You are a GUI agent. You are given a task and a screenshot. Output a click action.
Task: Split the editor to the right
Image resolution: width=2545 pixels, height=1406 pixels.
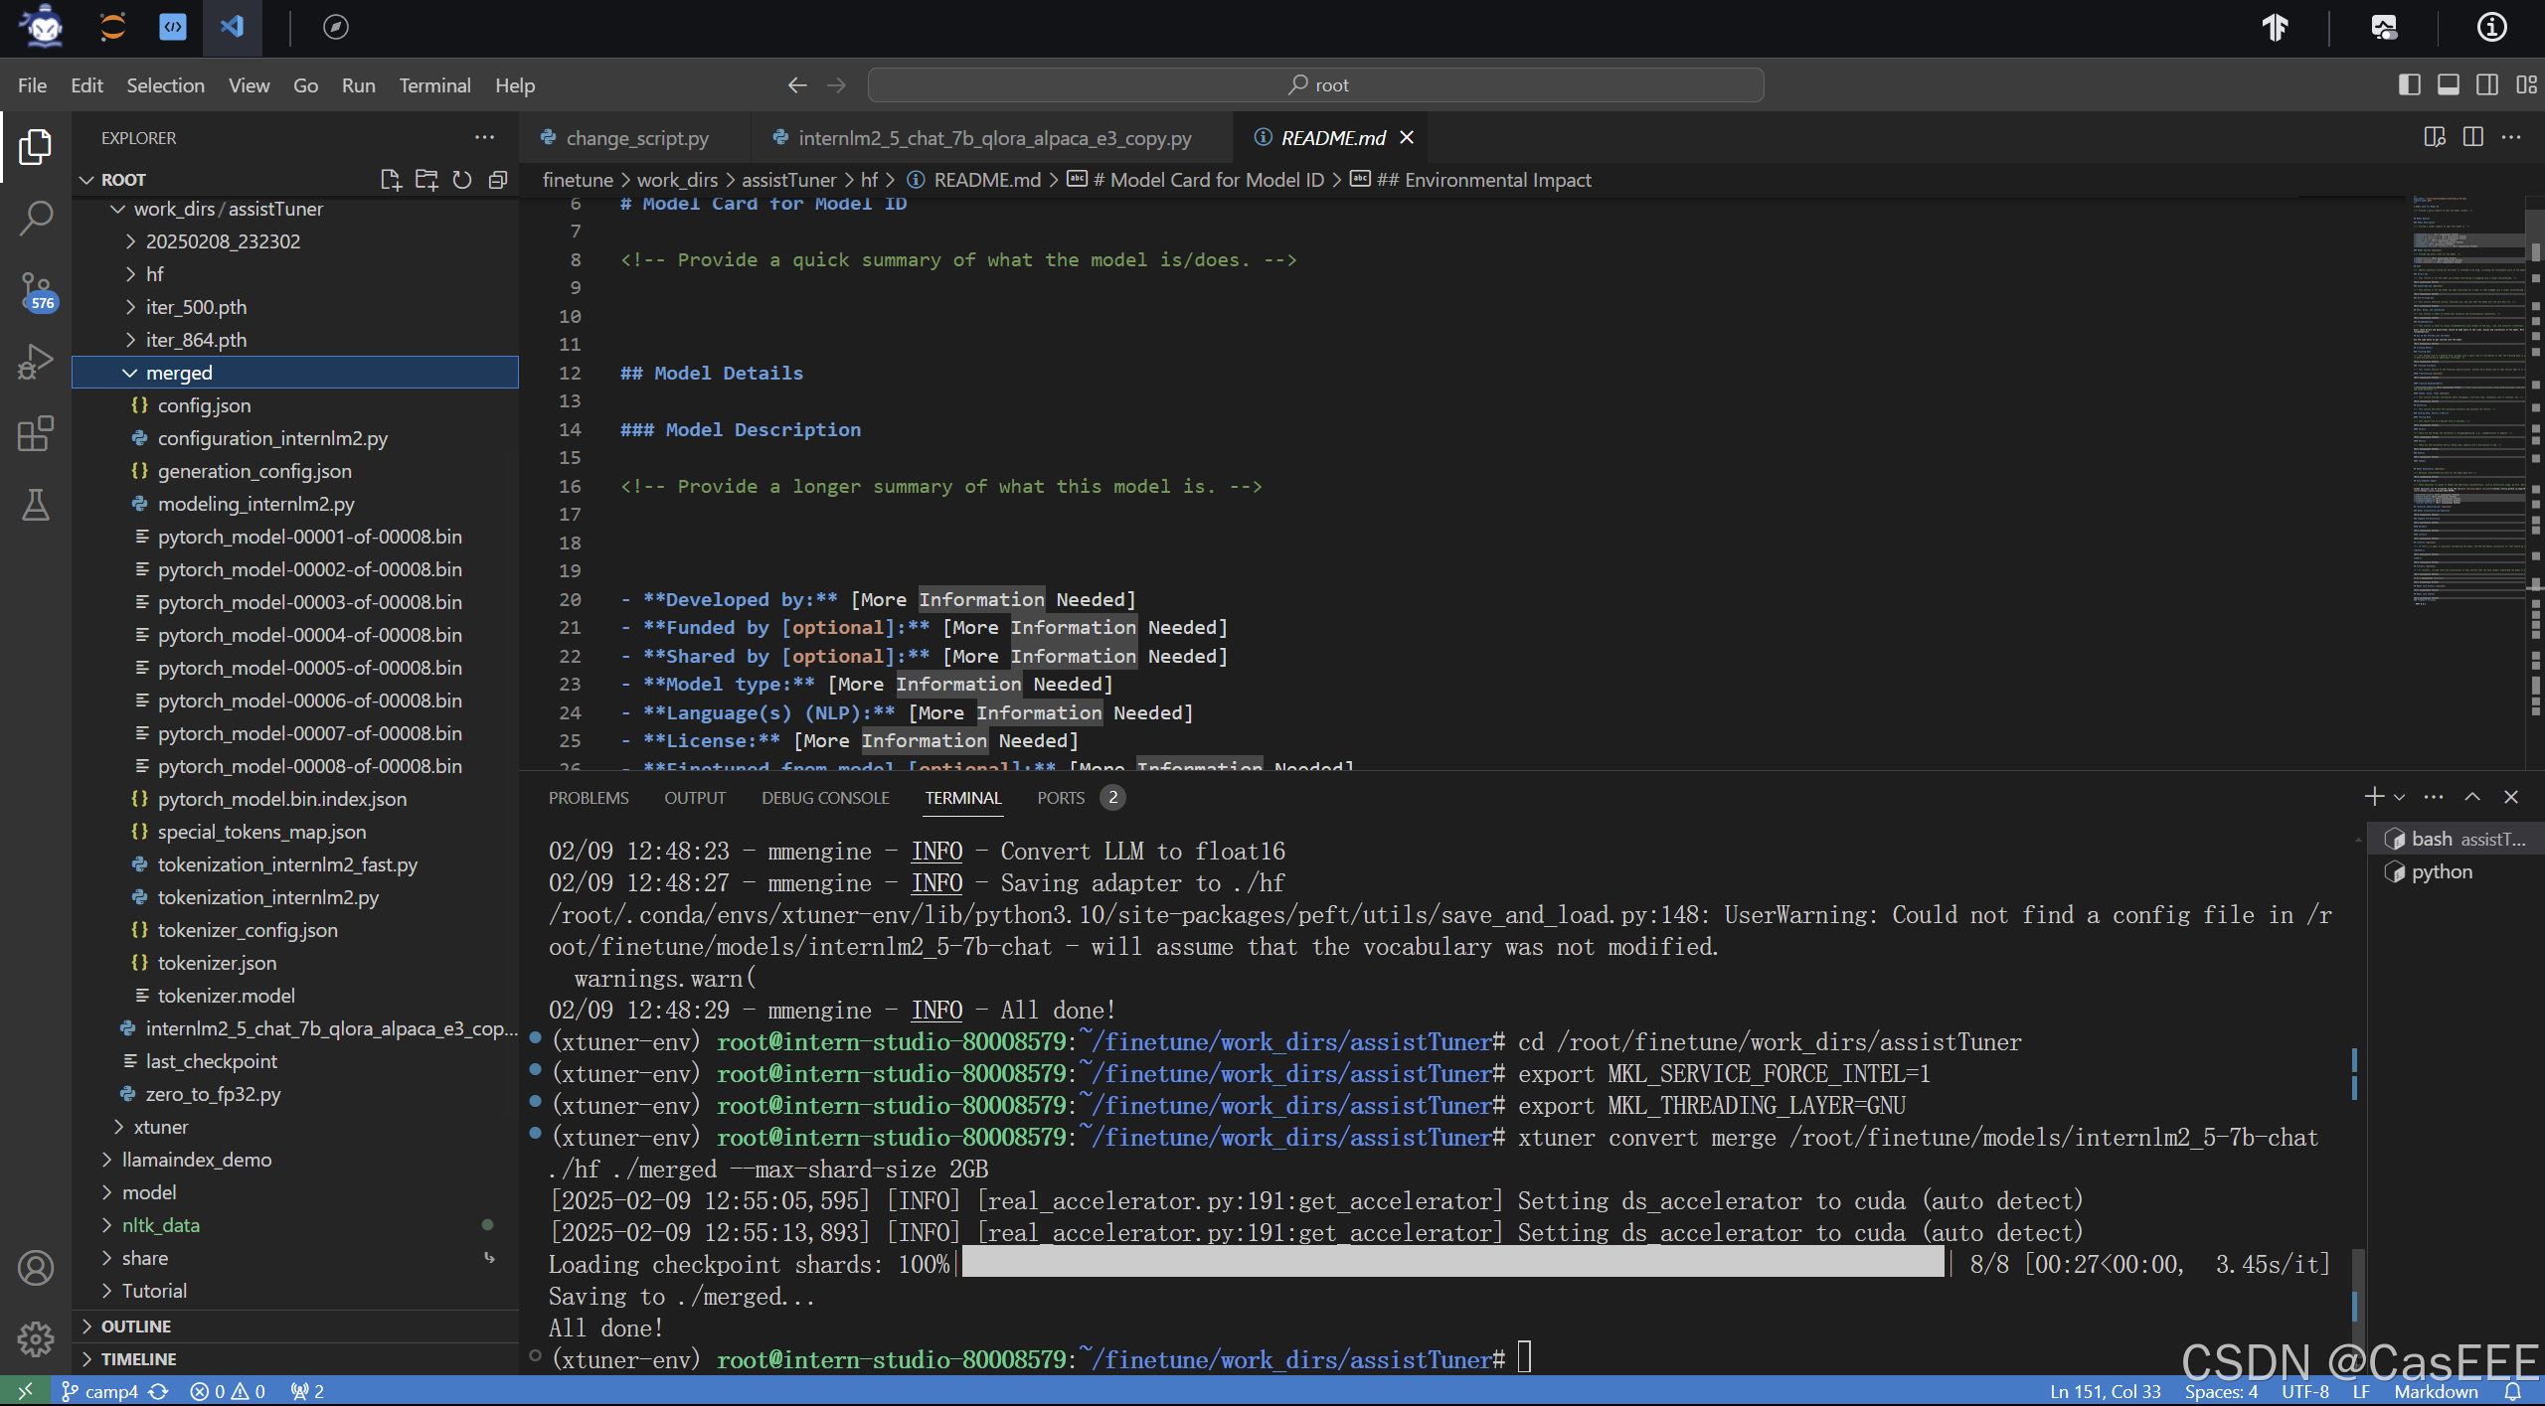tap(2473, 137)
